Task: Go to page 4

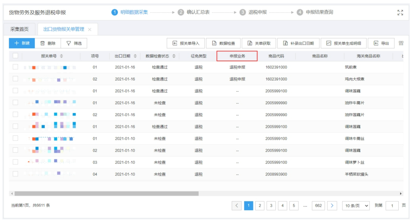Action: pyautogui.click(x=282, y=206)
